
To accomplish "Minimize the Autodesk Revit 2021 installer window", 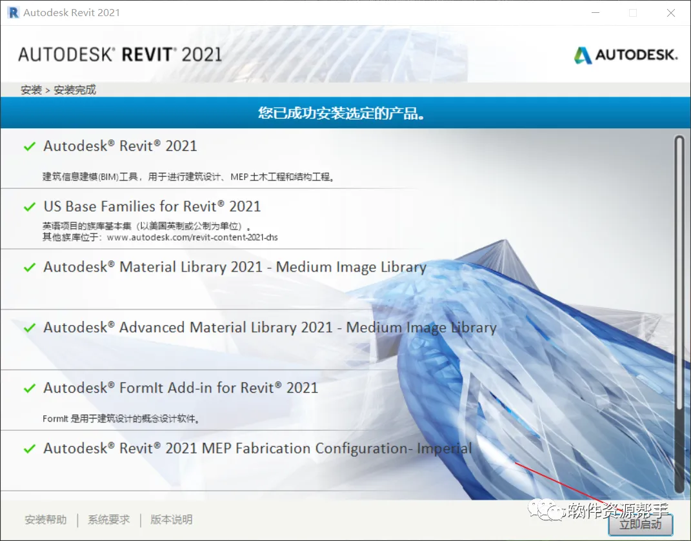I will click(x=596, y=13).
